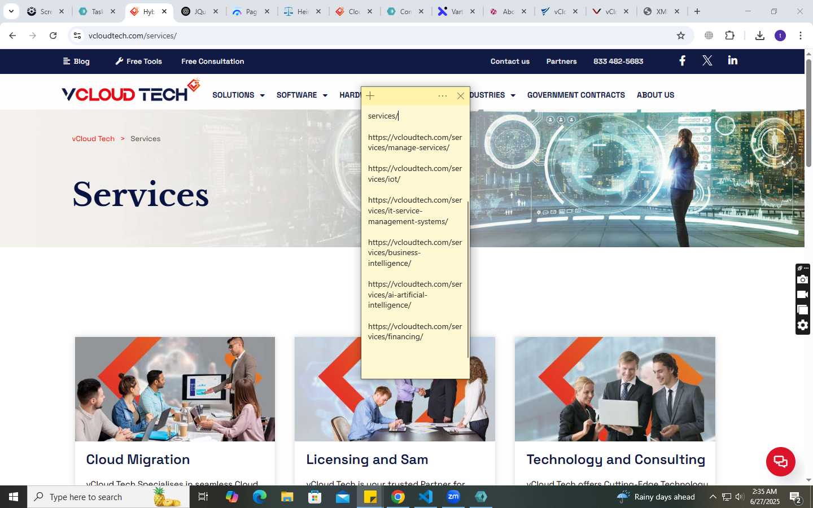
Task: Open the Free Consultation link
Action: point(212,61)
